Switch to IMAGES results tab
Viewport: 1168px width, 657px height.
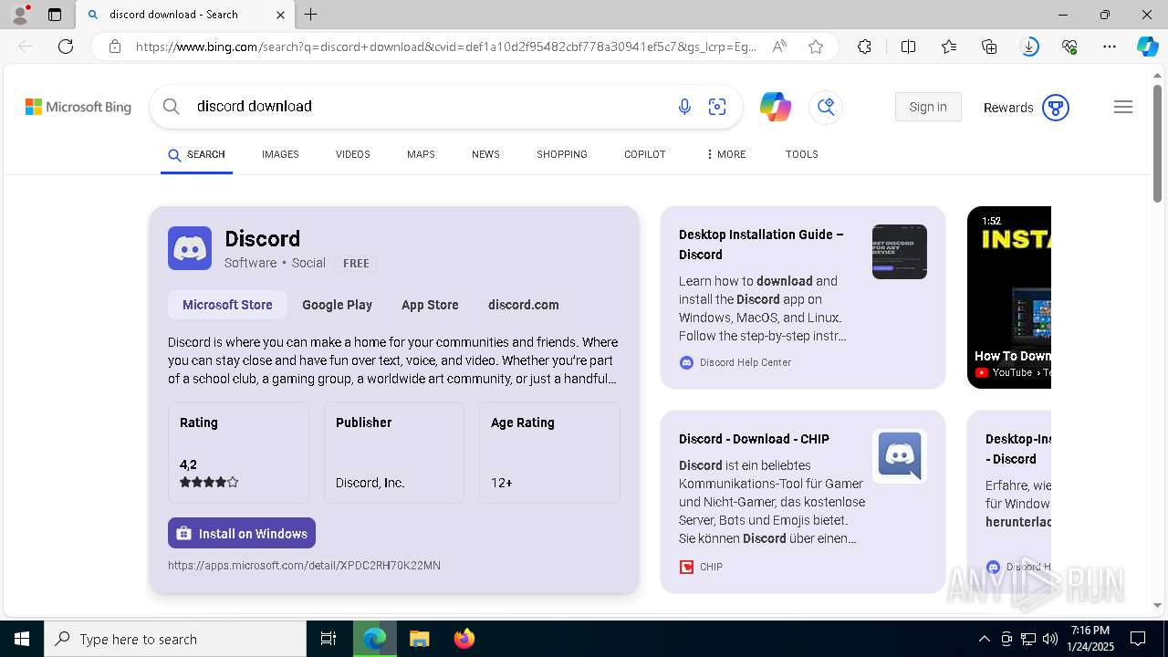tap(280, 154)
